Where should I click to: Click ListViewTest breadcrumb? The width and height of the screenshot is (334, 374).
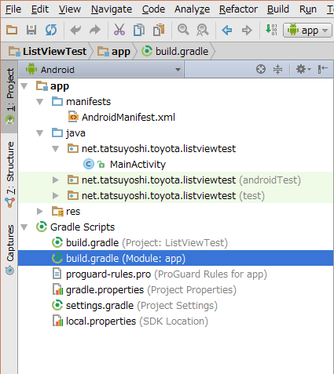pyautogui.click(x=48, y=51)
